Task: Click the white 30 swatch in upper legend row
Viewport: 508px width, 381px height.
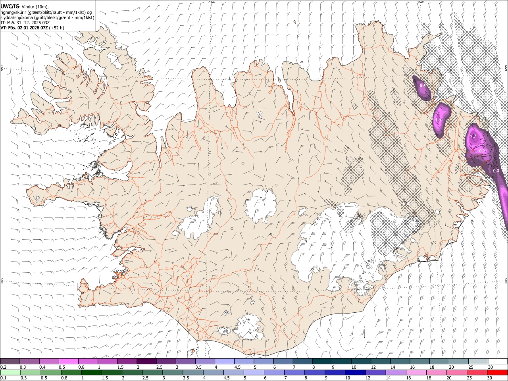Action: 497,361
